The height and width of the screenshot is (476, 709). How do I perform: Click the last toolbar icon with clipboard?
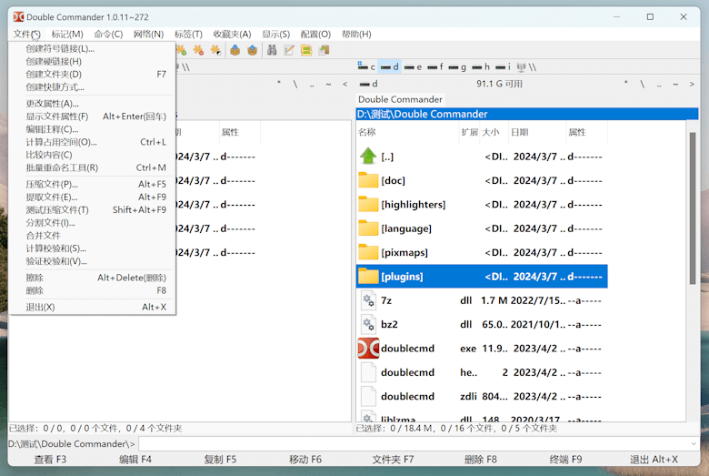tap(324, 50)
